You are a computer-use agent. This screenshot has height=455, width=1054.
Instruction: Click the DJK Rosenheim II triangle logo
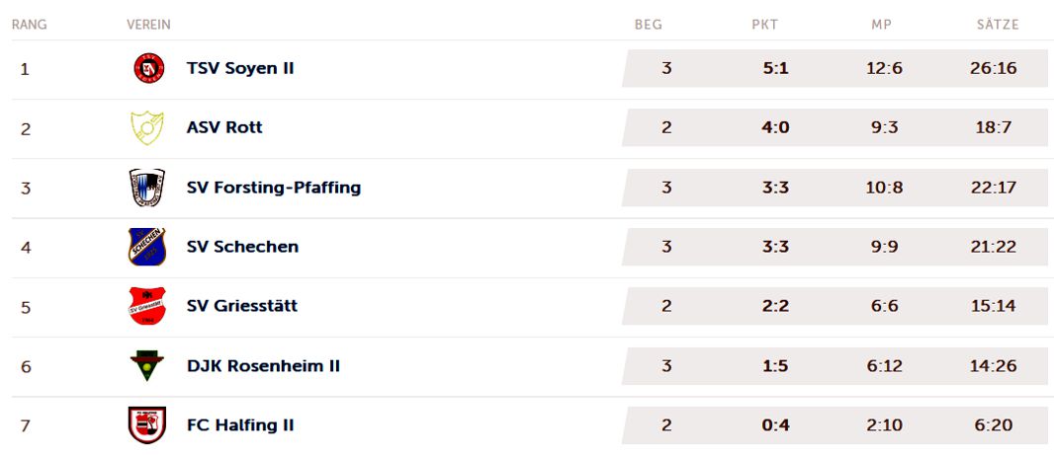pos(146,366)
